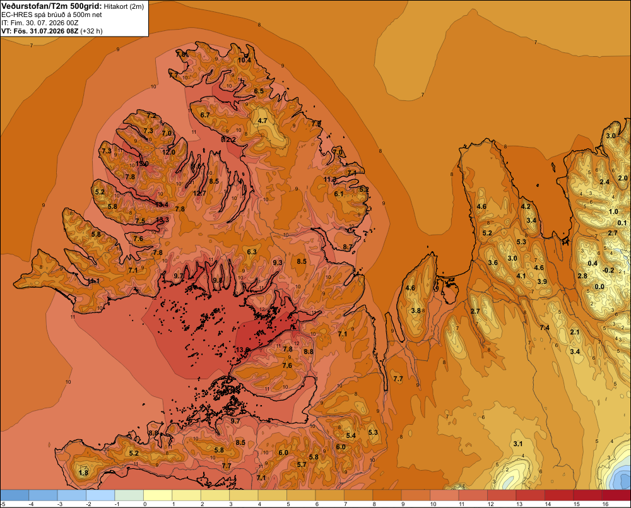The height and width of the screenshot is (508, 631).
Task: Click the '6.7' temperature label on the map
Action: [x=205, y=115]
